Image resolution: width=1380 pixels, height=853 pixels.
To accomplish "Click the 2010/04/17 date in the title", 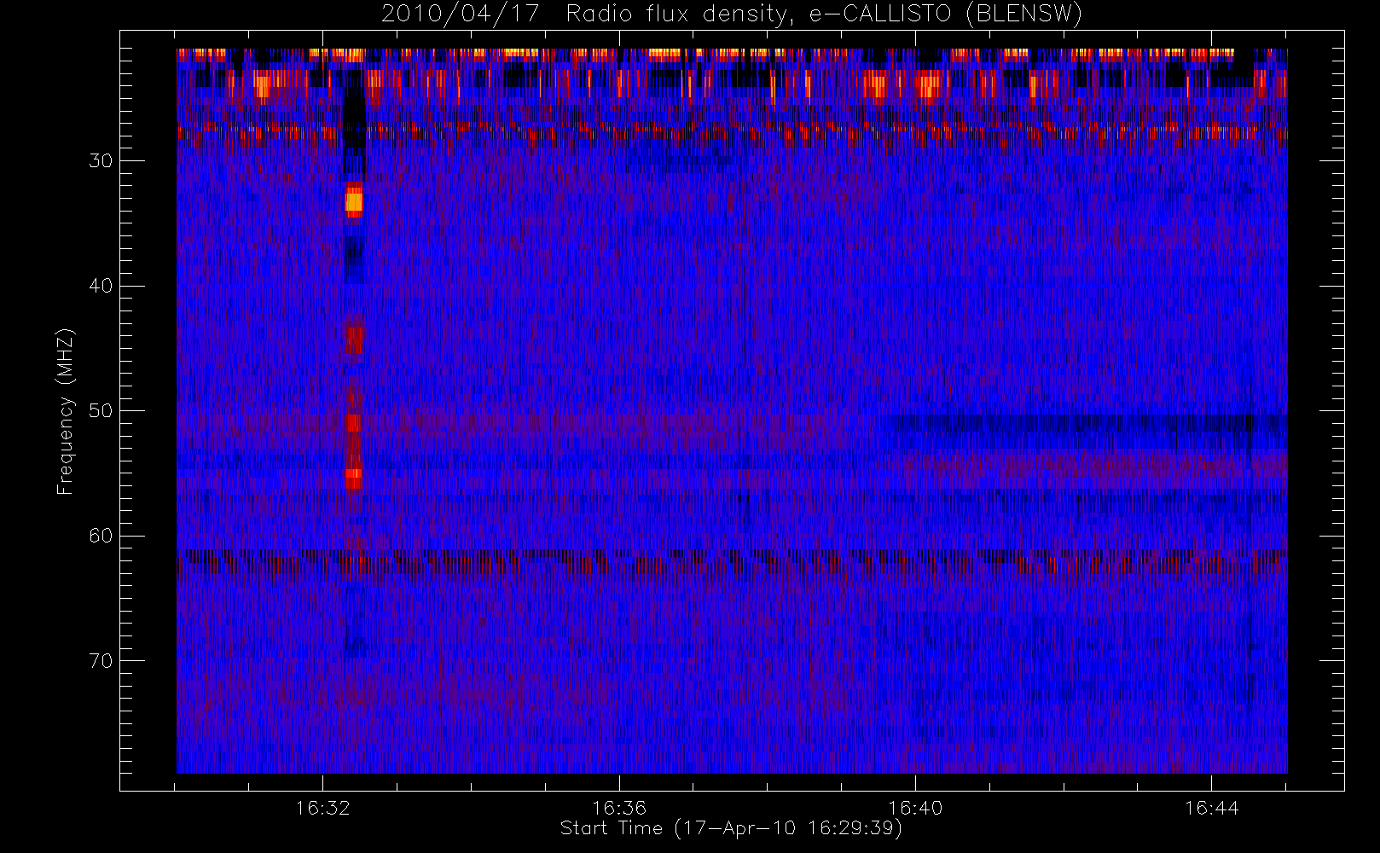I will pos(460,14).
